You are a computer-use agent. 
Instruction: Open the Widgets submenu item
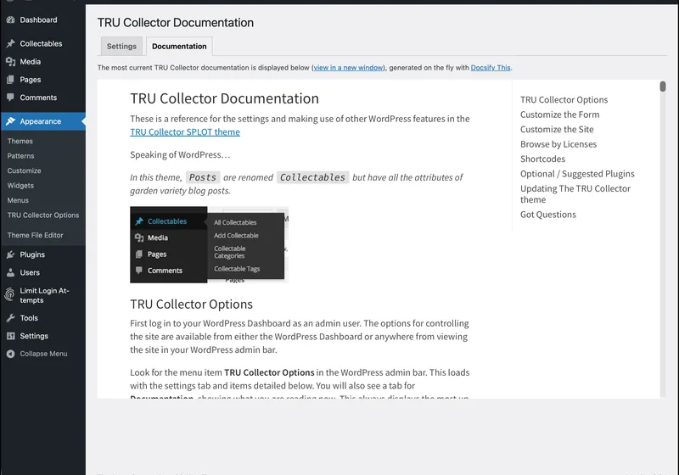20,186
